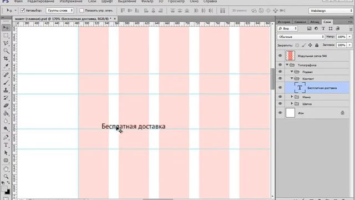Open the fill (Заливка) slider arrow
This screenshot has width=355, height=200.
click(350, 45)
